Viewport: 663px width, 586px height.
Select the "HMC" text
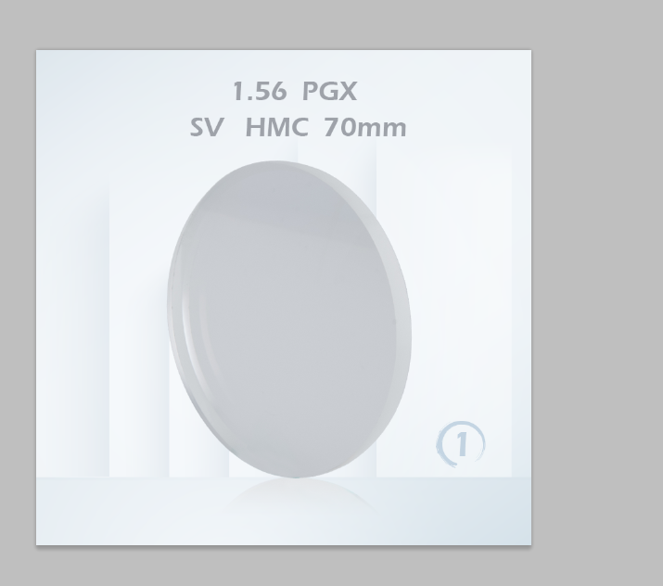click(277, 127)
